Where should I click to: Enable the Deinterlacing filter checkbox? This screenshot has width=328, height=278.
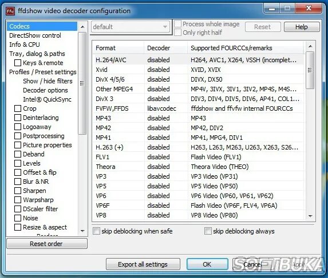pos(18,118)
